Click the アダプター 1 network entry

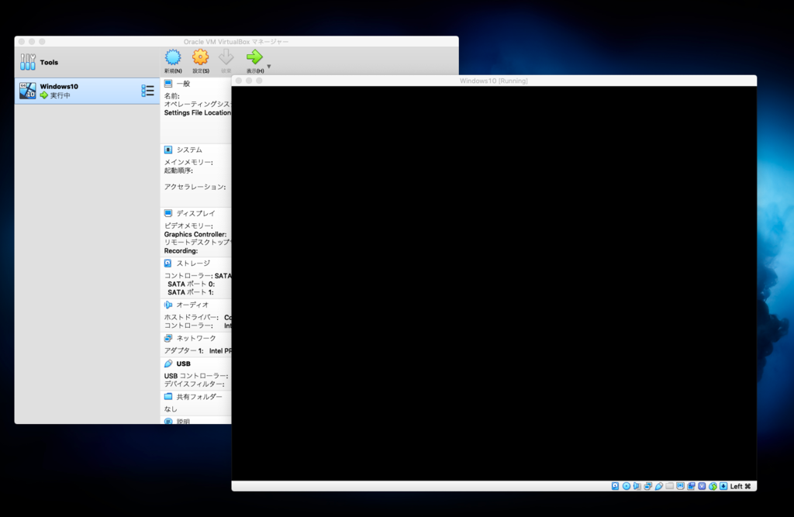click(x=198, y=350)
